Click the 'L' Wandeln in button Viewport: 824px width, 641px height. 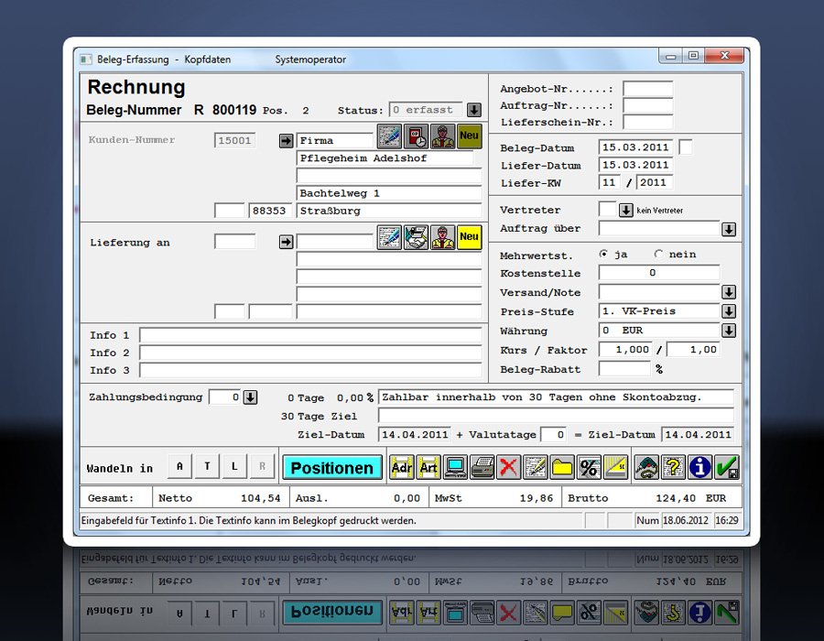234,467
